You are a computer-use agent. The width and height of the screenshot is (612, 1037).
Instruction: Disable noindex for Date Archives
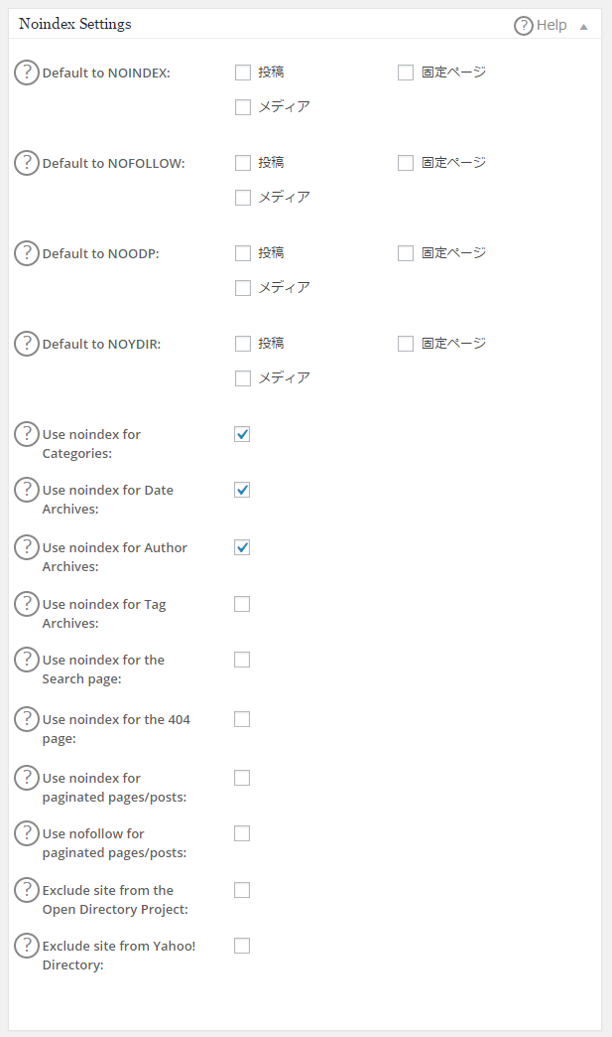click(242, 490)
